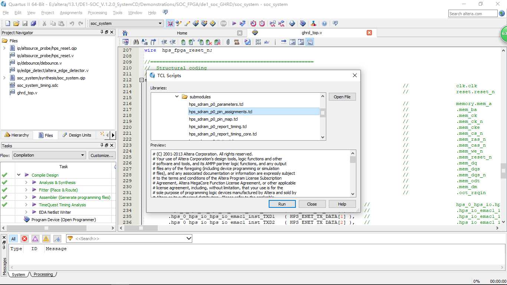Close the Home tab

coord(240,33)
